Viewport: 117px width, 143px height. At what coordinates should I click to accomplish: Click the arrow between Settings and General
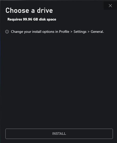89,32
